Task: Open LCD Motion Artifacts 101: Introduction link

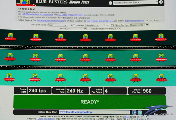Action: [x=37, y=14]
